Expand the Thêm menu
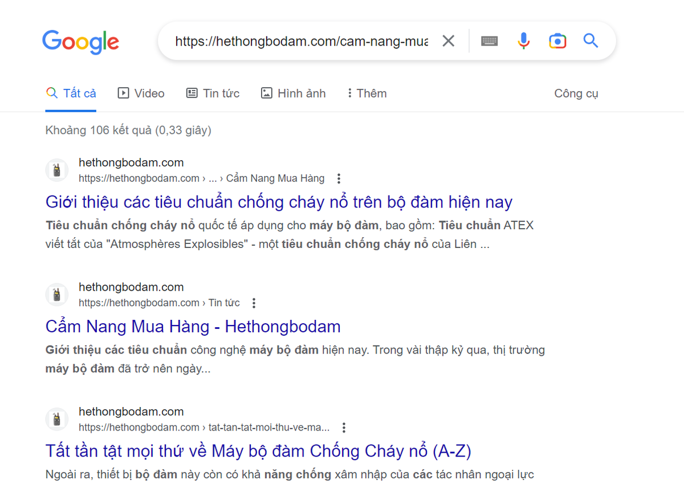The image size is (684, 484). click(x=367, y=93)
